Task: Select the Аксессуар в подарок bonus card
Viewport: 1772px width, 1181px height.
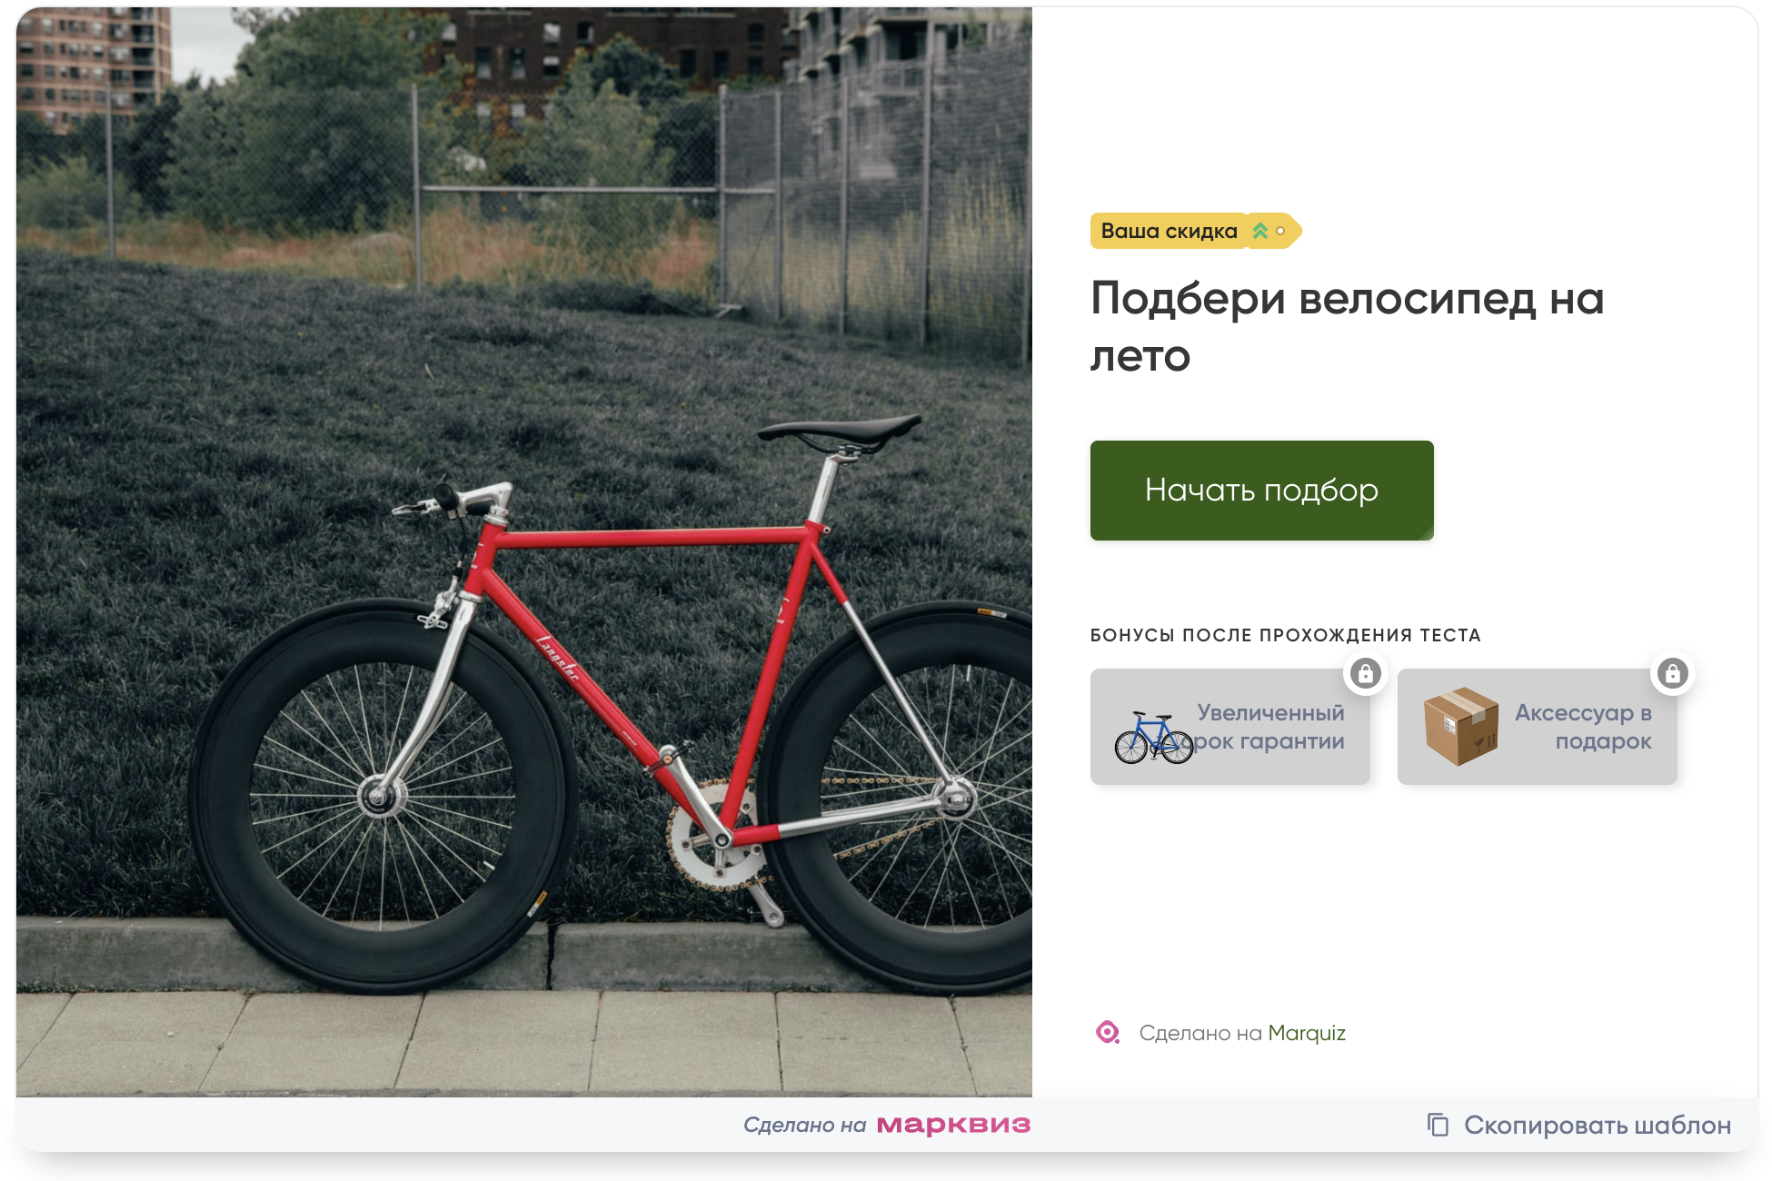Action: (x=1538, y=727)
